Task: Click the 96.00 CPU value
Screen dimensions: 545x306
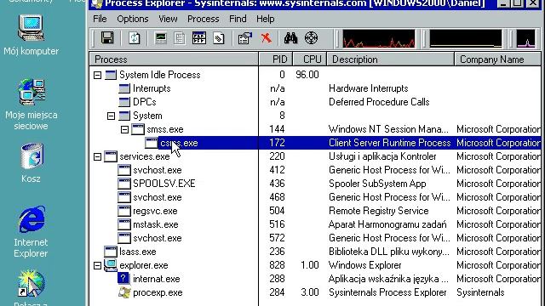Action: coord(307,75)
